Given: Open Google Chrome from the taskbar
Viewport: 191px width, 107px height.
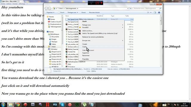Looking at the screenshot, I should click(x=18, y=105).
